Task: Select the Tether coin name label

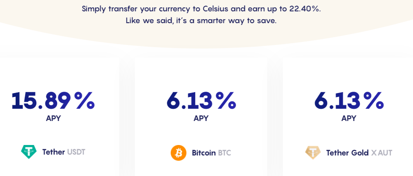Action: [54, 152]
